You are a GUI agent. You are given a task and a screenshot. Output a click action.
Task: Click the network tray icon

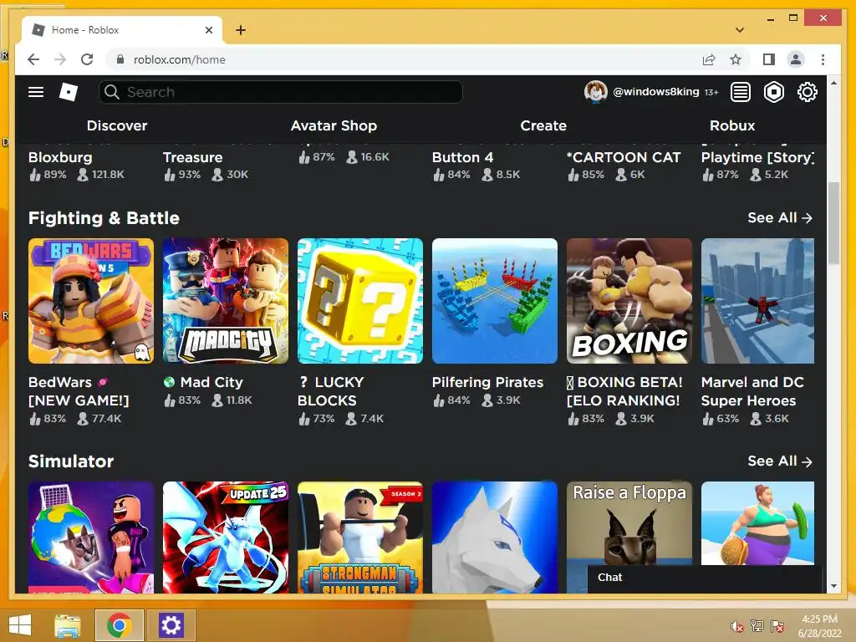pos(757,626)
